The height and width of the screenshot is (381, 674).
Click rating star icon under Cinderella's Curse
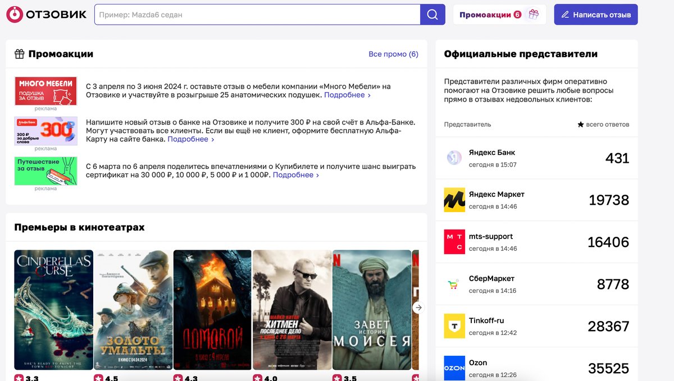point(19,378)
